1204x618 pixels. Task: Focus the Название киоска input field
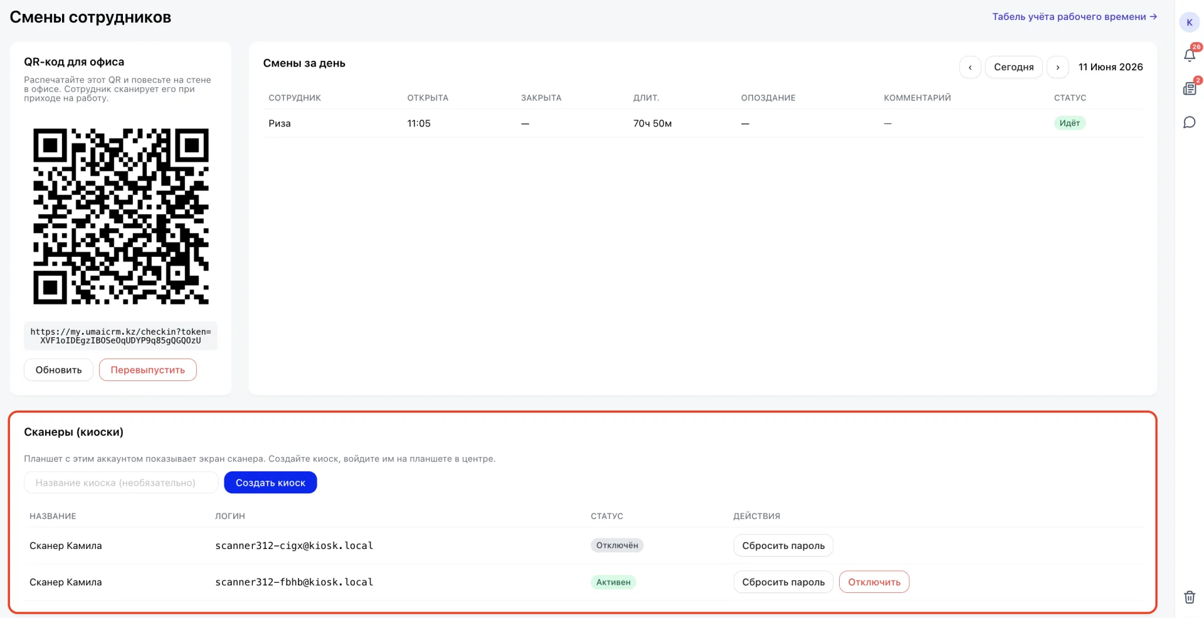[121, 483]
